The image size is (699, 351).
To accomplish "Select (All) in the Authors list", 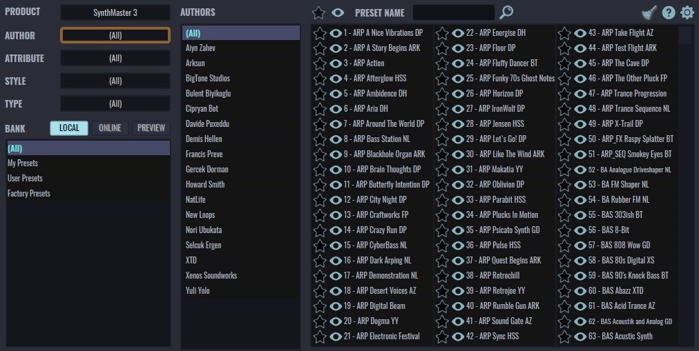I will coord(241,33).
